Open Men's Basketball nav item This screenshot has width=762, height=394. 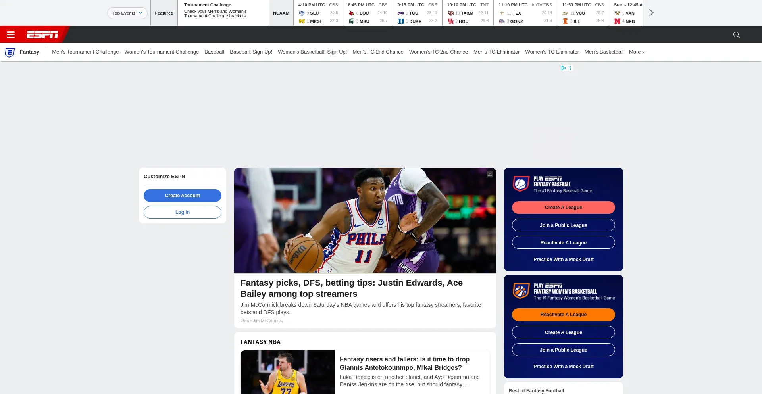(x=604, y=52)
